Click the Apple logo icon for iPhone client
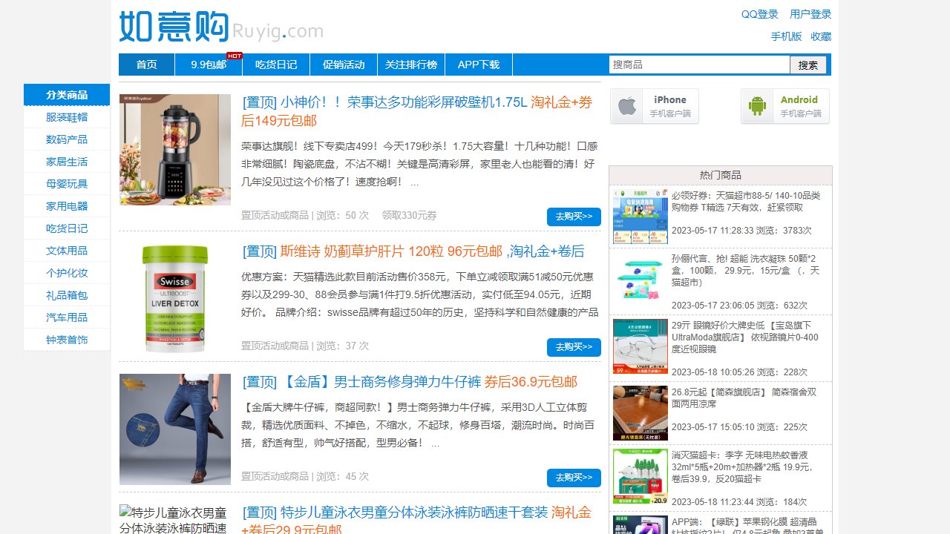 pos(628,106)
